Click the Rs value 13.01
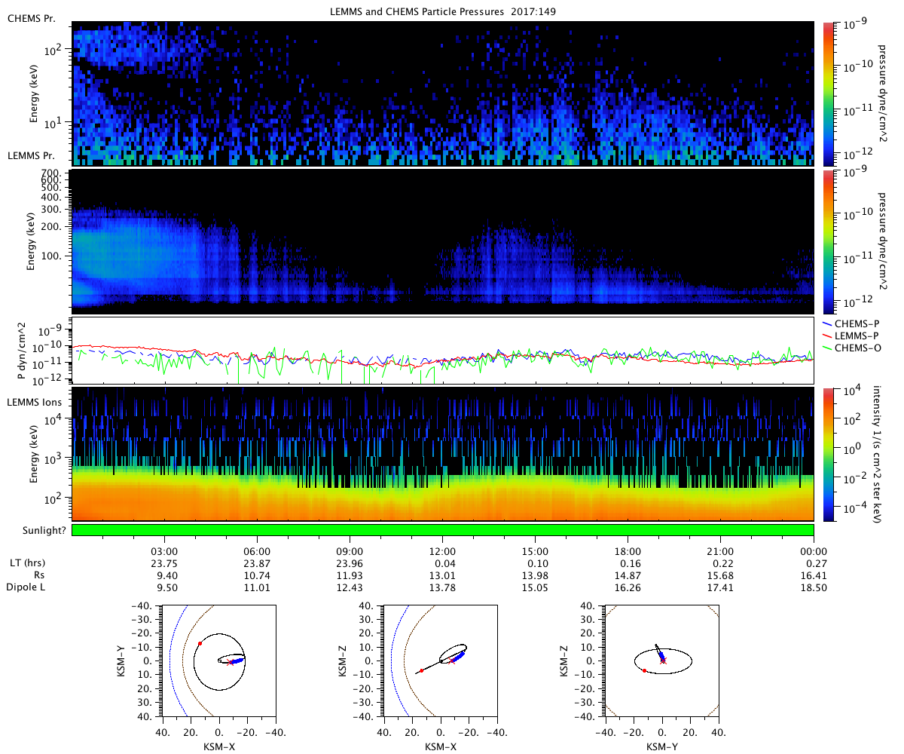 [443, 575]
